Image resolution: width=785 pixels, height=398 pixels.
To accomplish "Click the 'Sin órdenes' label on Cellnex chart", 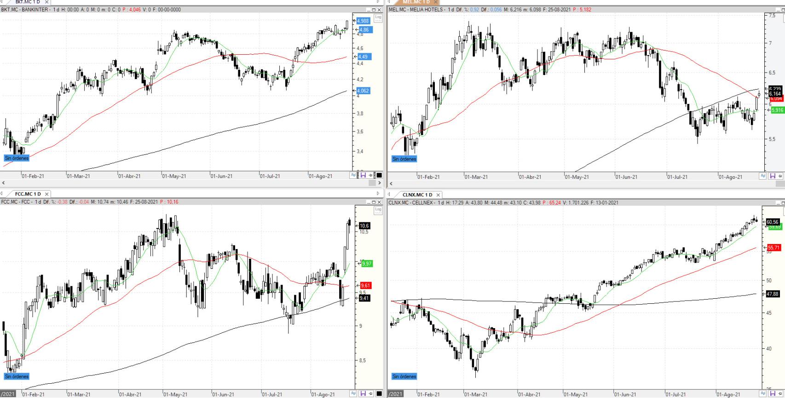I will 404,376.
